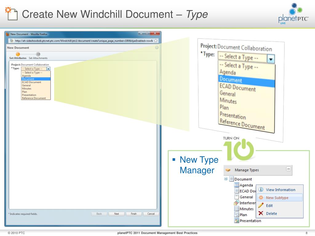Click the 'New Document' dialog heading

[18, 48]
